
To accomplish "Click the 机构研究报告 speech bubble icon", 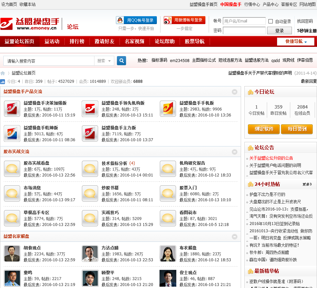I will tap(168, 169).
